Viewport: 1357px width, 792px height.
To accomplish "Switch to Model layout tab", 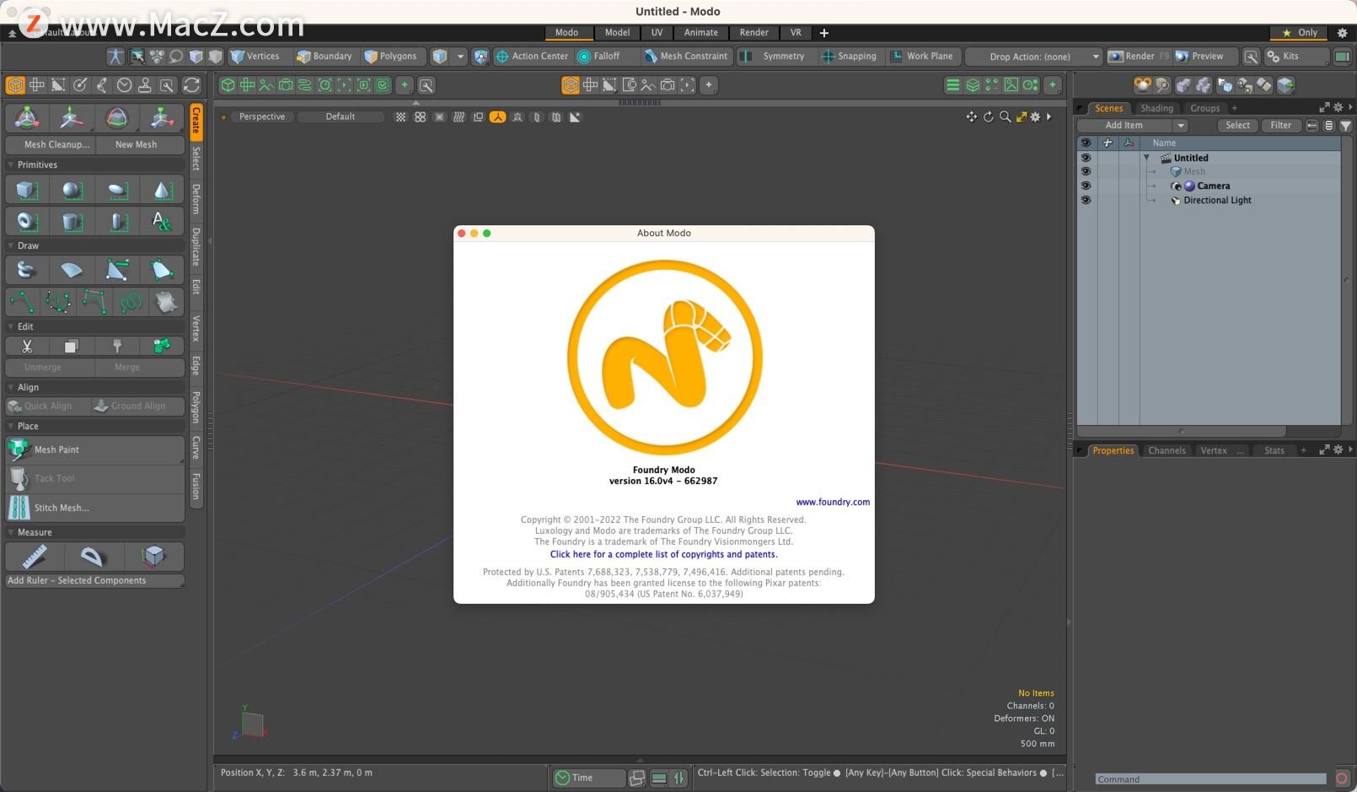I will click(617, 33).
